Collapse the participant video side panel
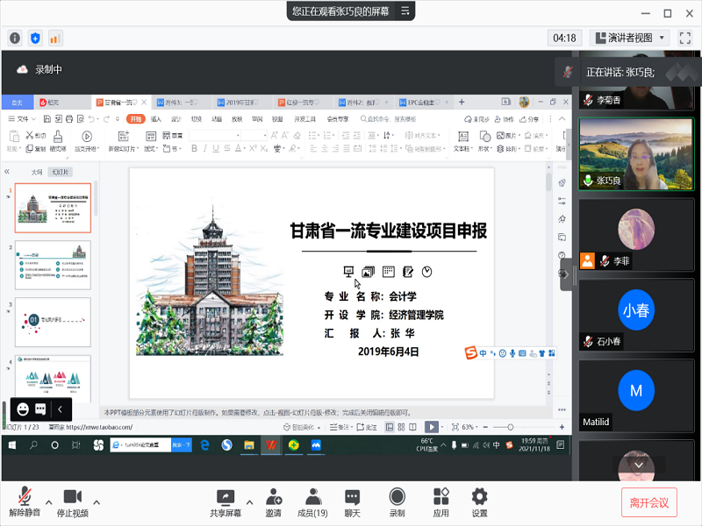Image resolution: width=702 pixels, height=526 pixels. click(565, 274)
